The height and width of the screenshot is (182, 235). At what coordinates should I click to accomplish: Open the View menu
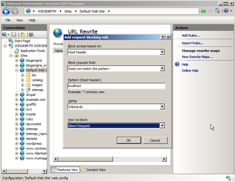pos(20,20)
